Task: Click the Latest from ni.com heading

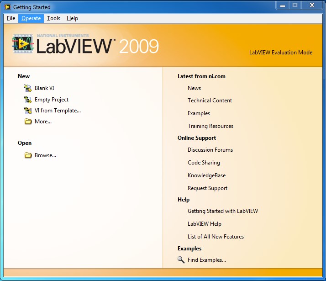Action: (201, 76)
